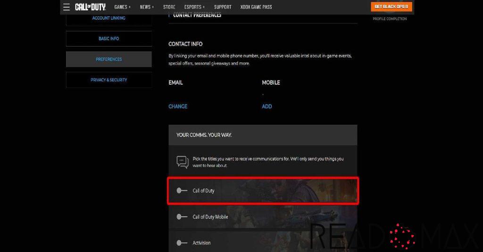The width and height of the screenshot is (483, 252).
Task: Open the hamburger menu icon
Action: tap(66, 7)
